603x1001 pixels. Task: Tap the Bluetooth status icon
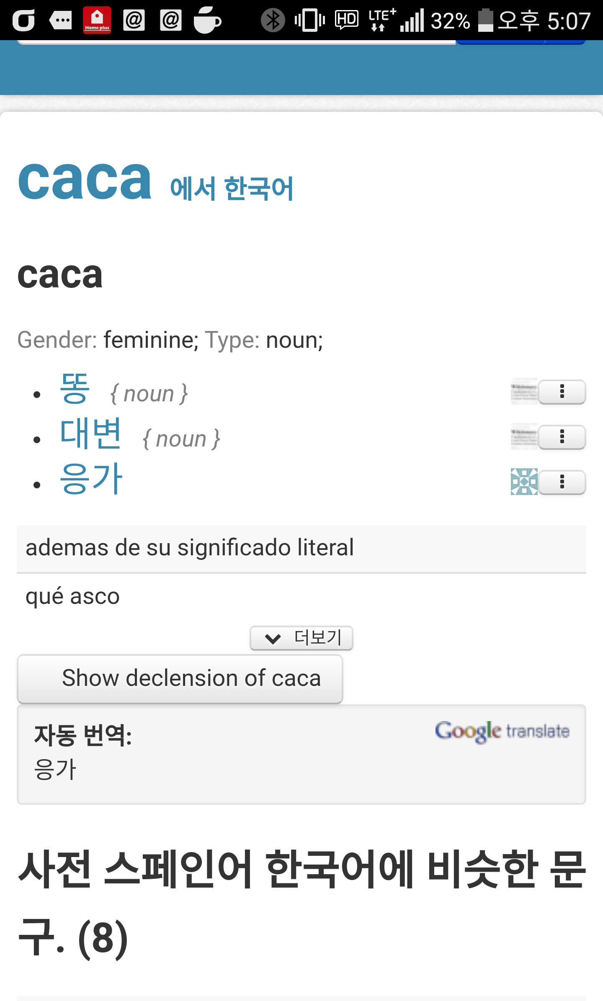click(273, 20)
